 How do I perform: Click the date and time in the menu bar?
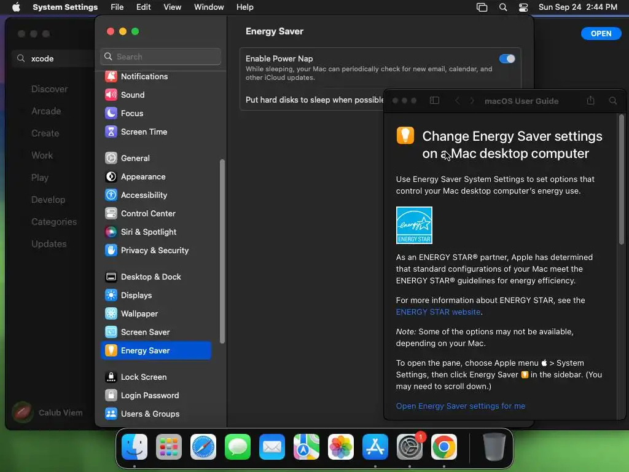coord(577,7)
